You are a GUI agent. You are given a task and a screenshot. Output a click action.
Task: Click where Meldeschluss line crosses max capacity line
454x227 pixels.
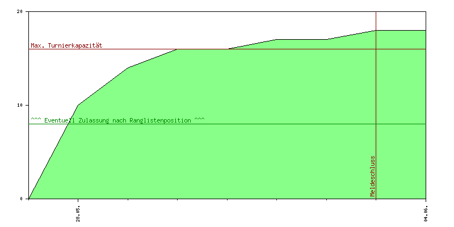[x=376, y=49]
